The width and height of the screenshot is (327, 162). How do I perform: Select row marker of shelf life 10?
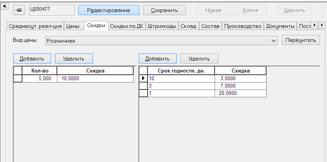click(x=143, y=78)
